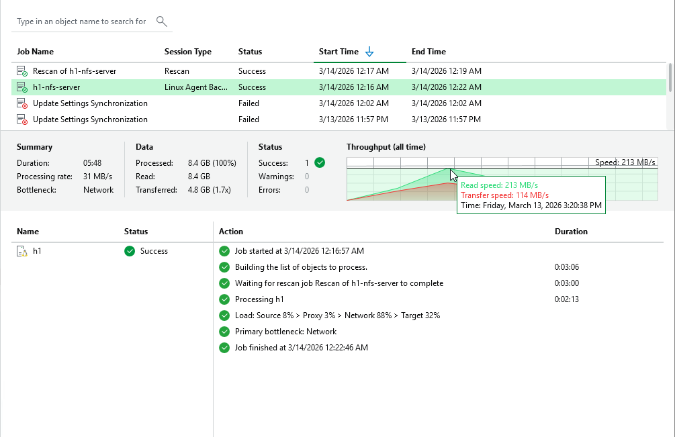Click the Action column header
Viewport: 675px width, 437px height.
pos(231,232)
